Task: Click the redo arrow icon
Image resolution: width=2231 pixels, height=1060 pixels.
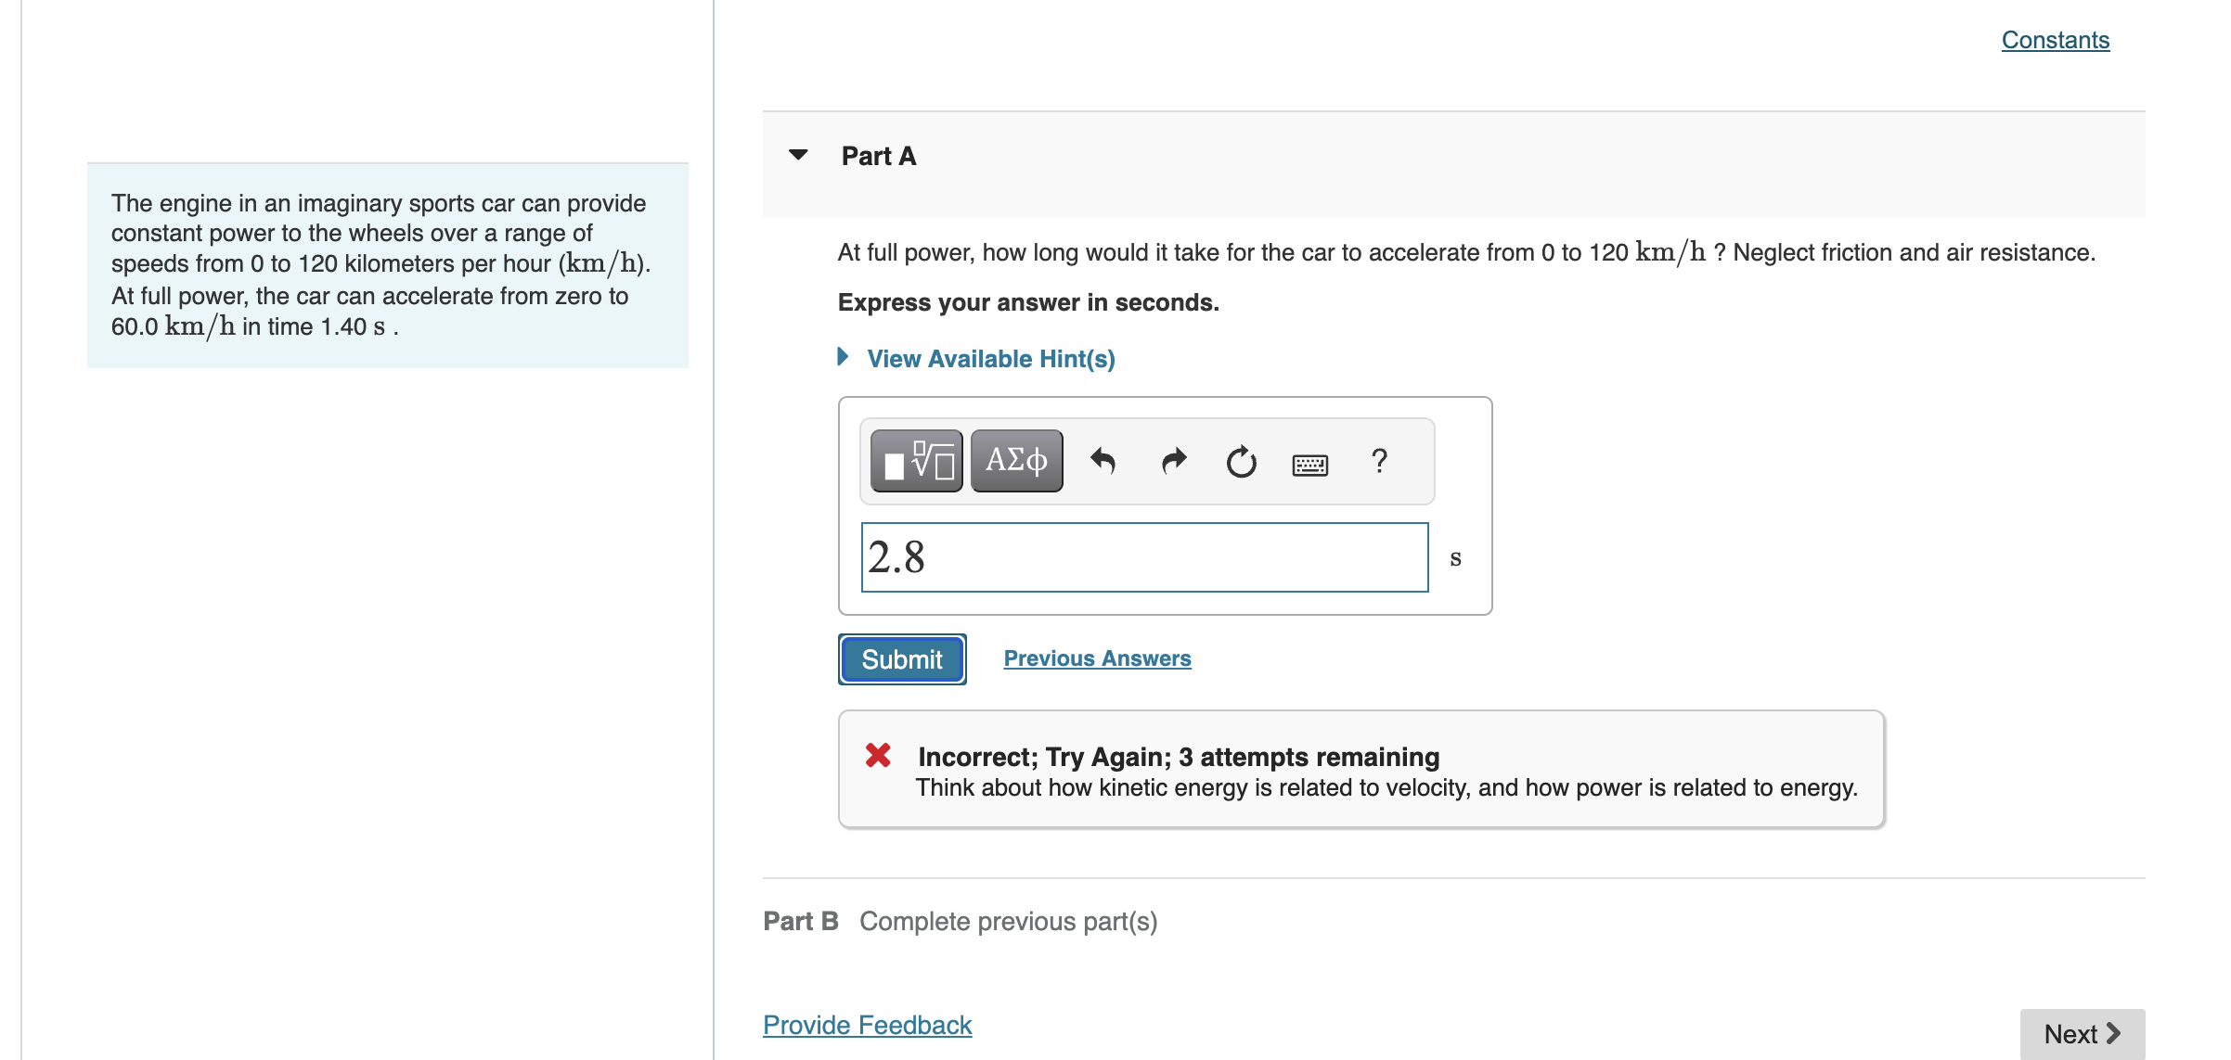Action: tap(1174, 461)
